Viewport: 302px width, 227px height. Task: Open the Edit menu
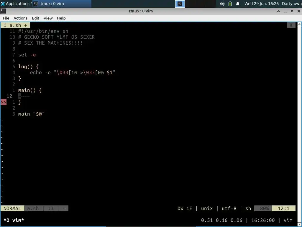click(35, 18)
